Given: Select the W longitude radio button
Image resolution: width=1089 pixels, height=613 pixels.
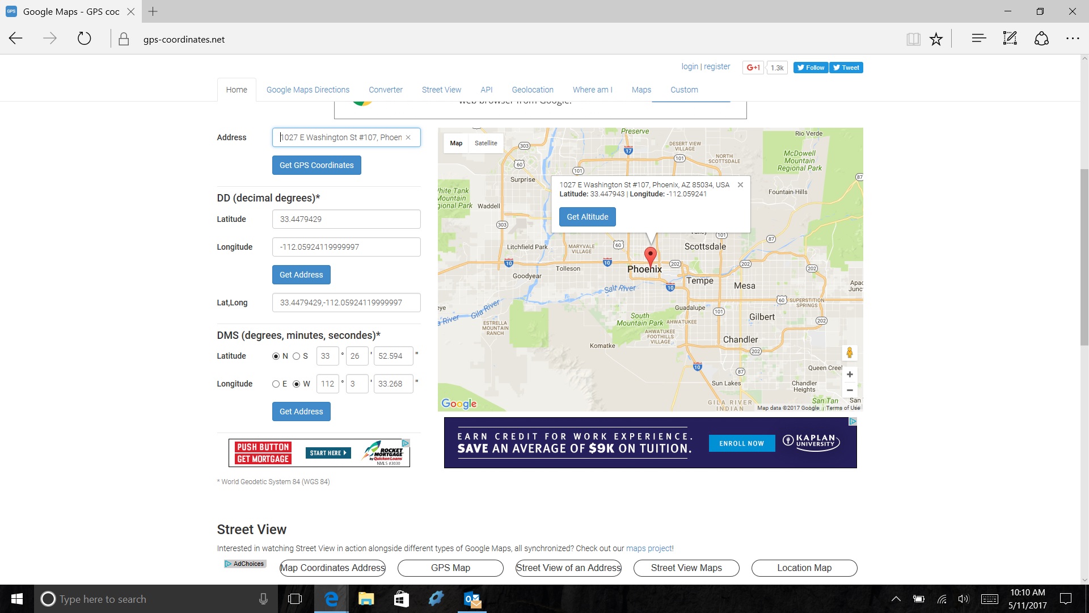Looking at the screenshot, I should 296,384.
